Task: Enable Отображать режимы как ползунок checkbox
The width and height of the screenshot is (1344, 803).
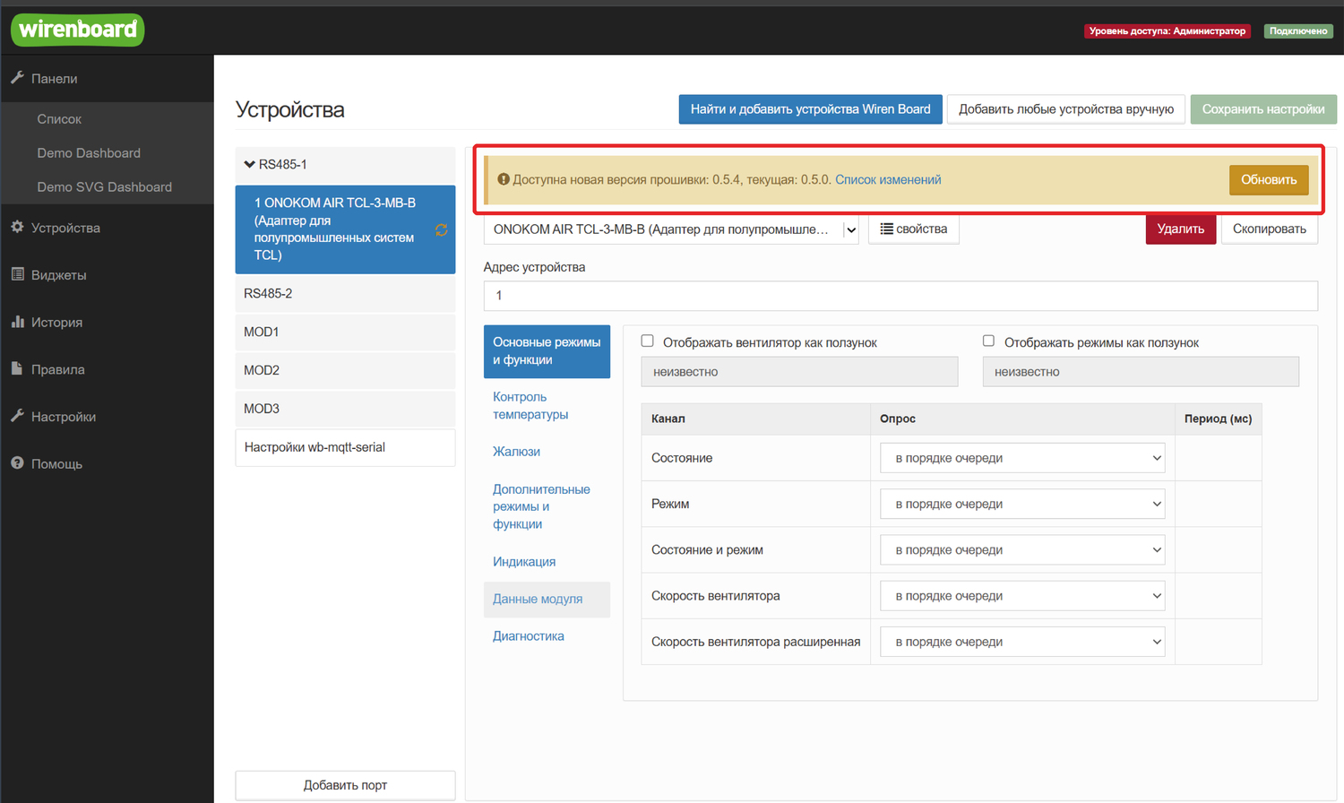Action: click(988, 341)
